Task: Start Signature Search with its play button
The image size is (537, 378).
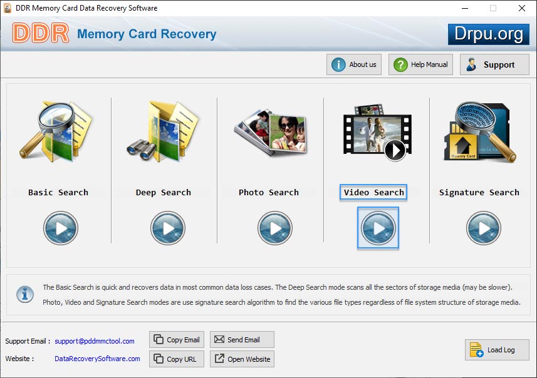Action: [483, 228]
